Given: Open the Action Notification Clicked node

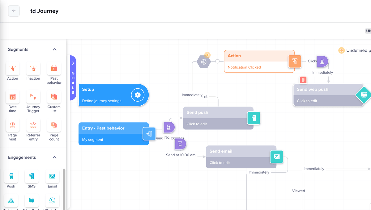Looking at the screenshot, I should [x=259, y=61].
